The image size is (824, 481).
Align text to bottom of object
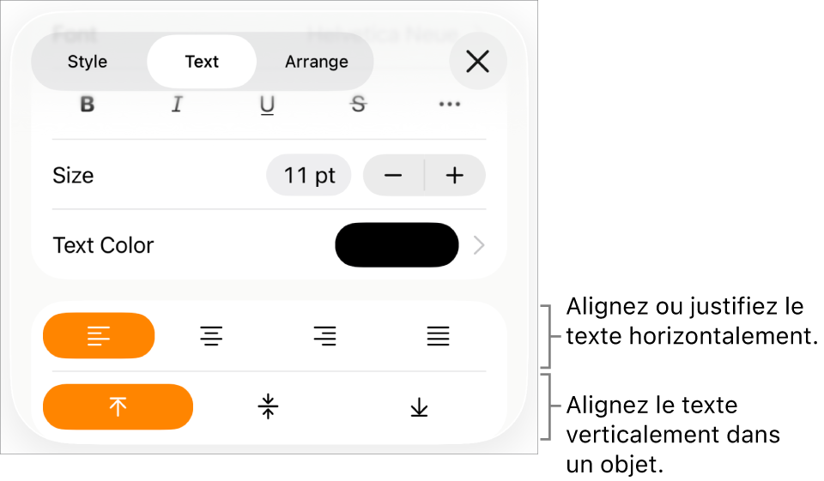click(x=419, y=407)
